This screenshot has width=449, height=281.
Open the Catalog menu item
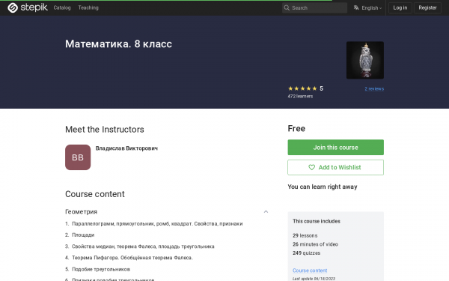pos(62,7)
